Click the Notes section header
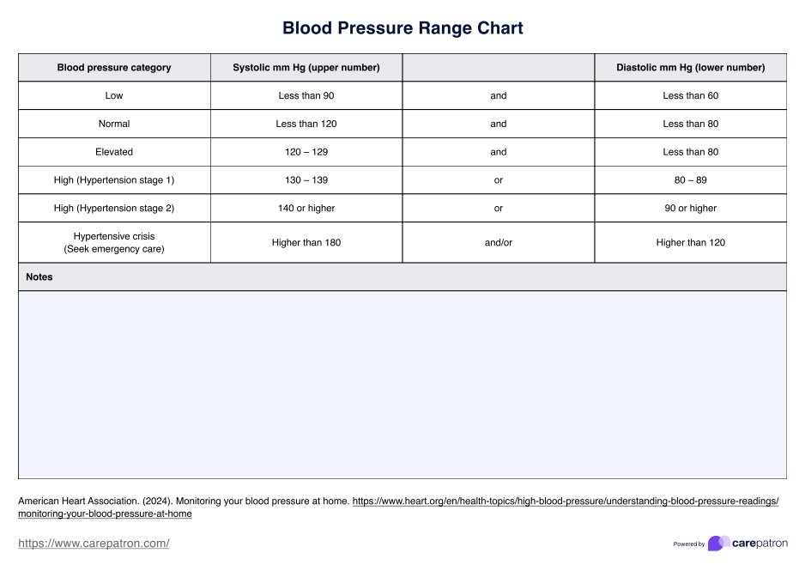The height and width of the screenshot is (565, 805). pyautogui.click(x=39, y=277)
